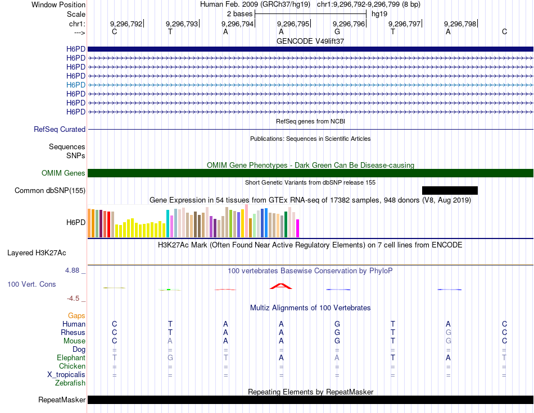Click the X_tropicalis species label
This screenshot has height=413, width=534.
coord(66,375)
